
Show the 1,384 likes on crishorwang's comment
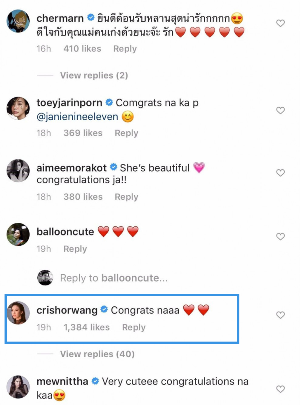pos(86,327)
